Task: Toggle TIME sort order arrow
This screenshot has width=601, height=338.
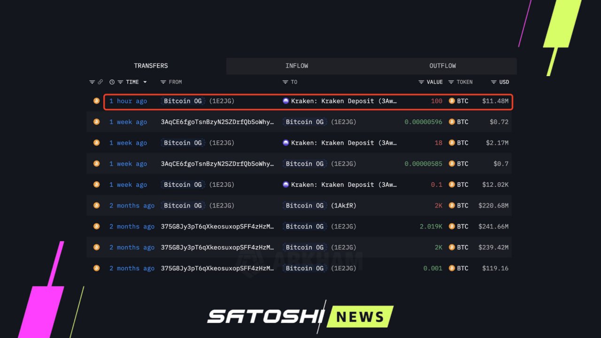Action: 145,82
